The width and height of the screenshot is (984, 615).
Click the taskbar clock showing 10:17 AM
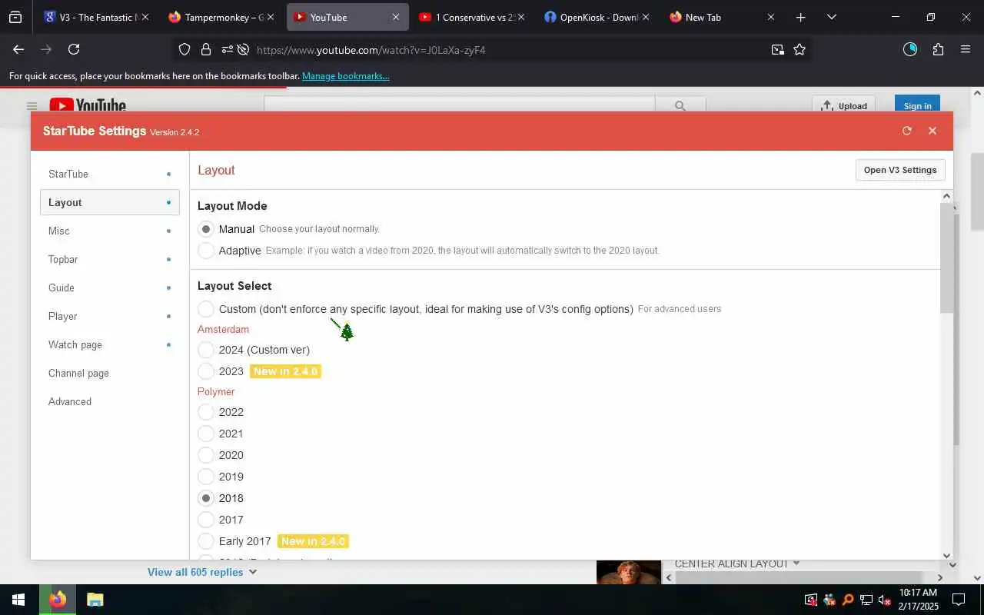pyautogui.click(x=918, y=600)
